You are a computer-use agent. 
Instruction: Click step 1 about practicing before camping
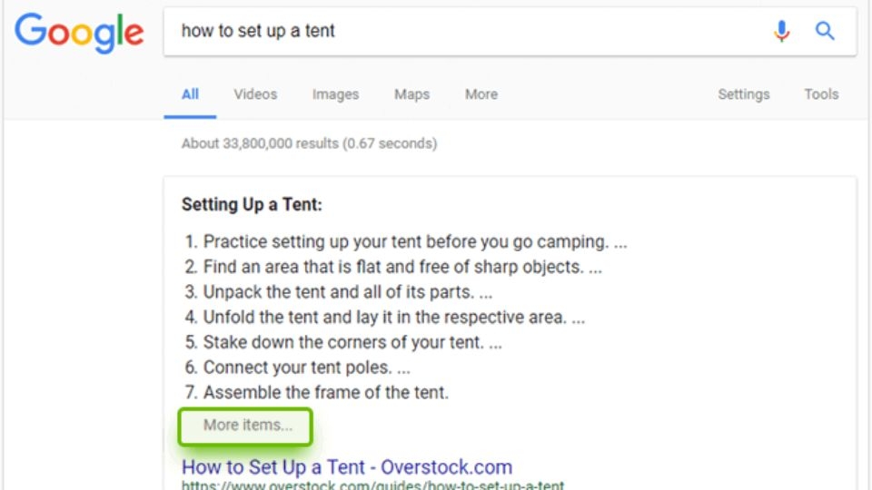click(406, 241)
